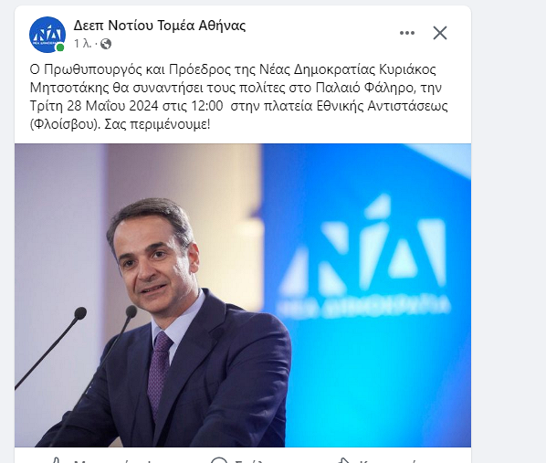The width and height of the screenshot is (546, 463).
Task: Click the globe public-audience icon
Action: [106, 44]
